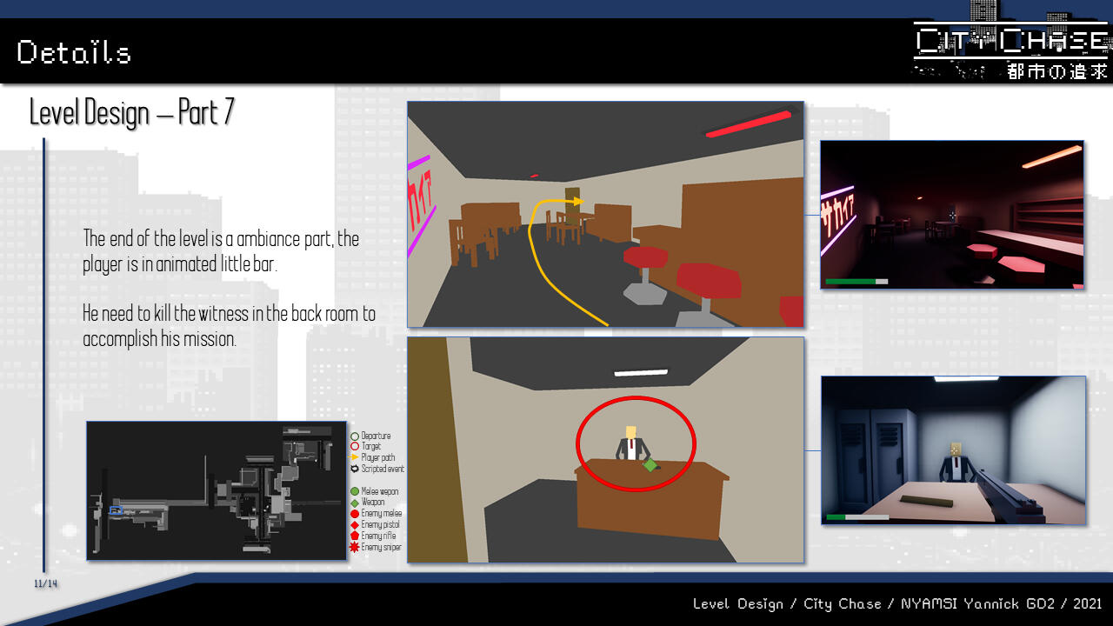Open the level overview minimap image

point(217,490)
